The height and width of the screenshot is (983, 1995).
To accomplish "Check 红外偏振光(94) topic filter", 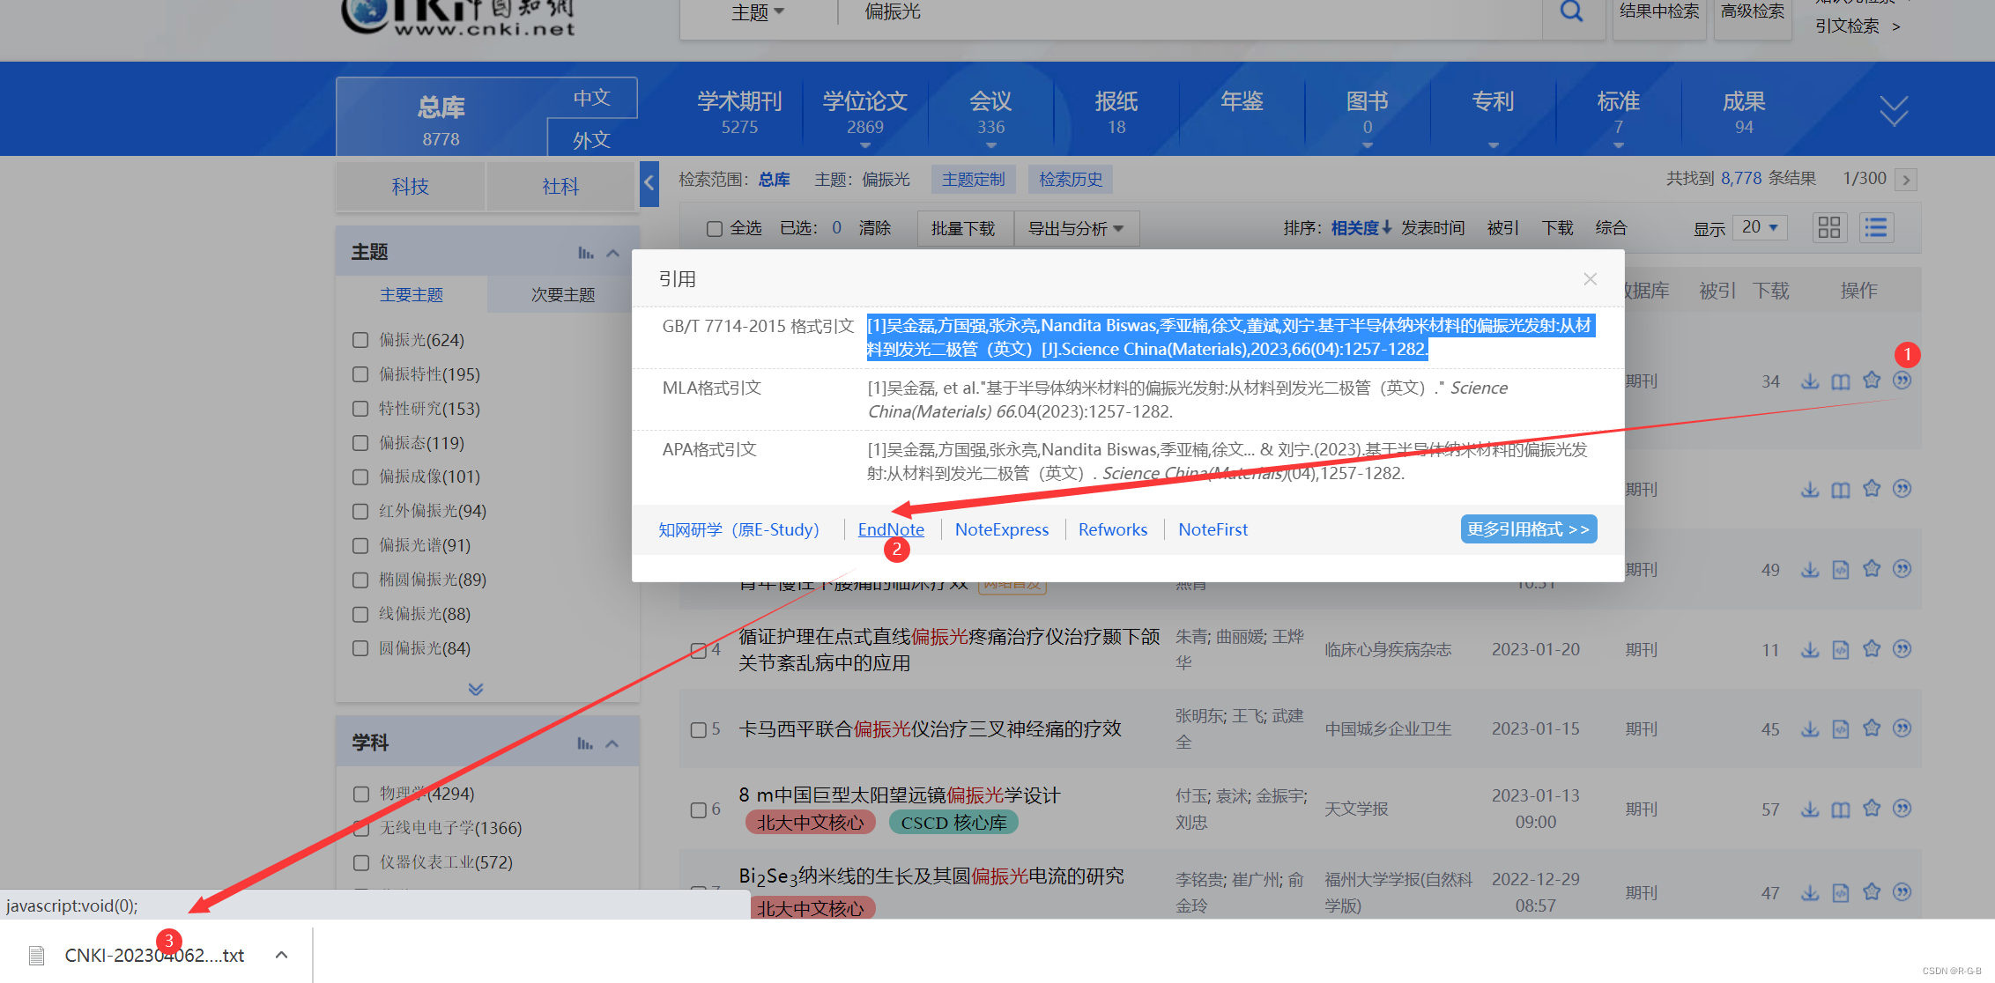I will point(360,511).
